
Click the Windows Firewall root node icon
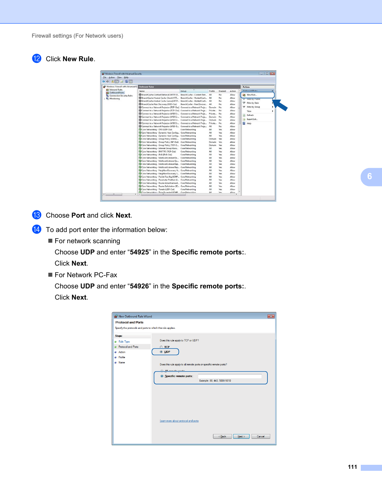point(104,86)
